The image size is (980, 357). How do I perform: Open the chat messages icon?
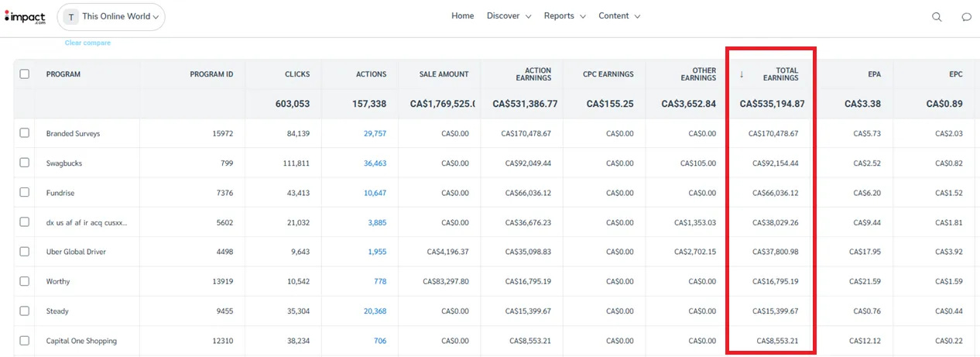966,17
